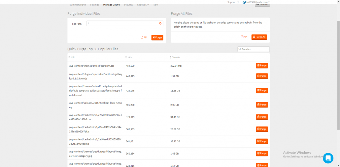
Task: Click the user avatar icon beside full6382@nate.com
Action: 244,2
